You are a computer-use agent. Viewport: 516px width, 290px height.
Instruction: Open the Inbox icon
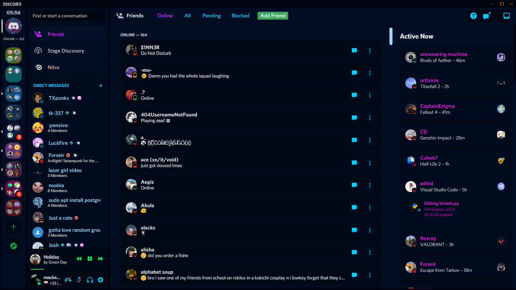(507, 16)
